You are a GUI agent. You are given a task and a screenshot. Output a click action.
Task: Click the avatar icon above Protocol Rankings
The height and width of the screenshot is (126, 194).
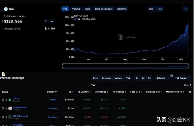(3, 74)
